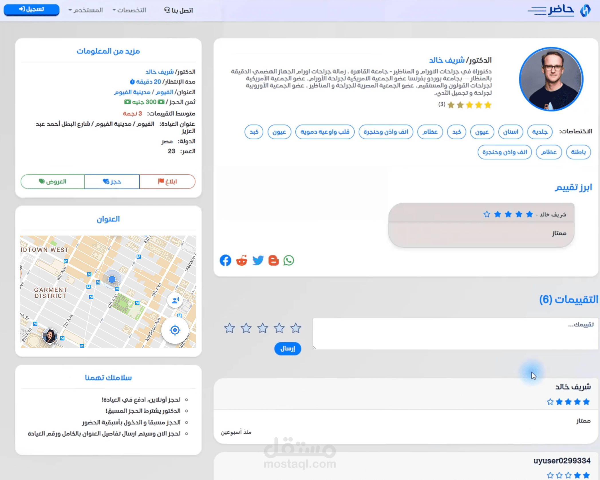The width and height of the screenshot is (600, 480).
Task: Select the كبد specialty tag
Action: (x=456, y=132)
